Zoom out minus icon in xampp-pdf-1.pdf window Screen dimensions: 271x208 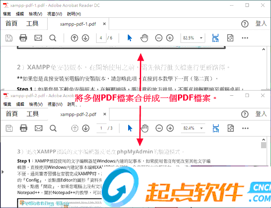pyautogui.click(x=158, y=38)
